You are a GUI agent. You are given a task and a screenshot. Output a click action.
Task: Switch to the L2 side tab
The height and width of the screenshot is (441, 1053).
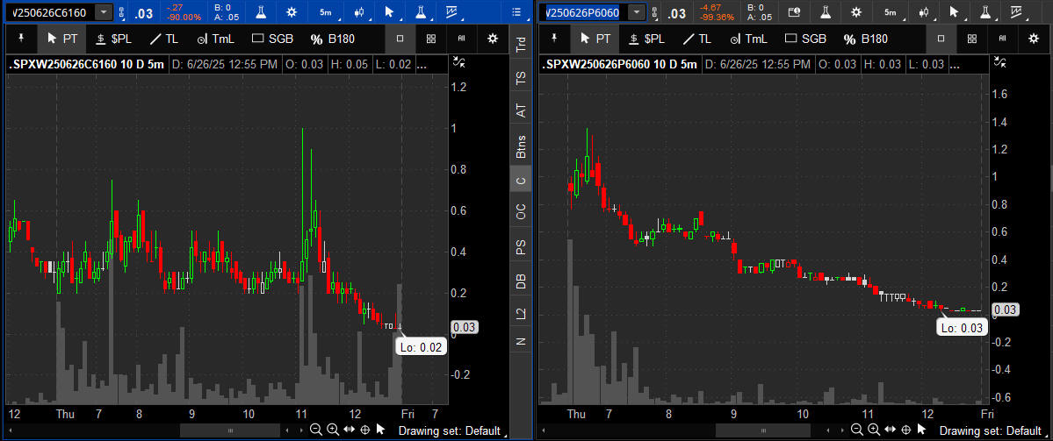pyautogui.click(x=521, y=312)
